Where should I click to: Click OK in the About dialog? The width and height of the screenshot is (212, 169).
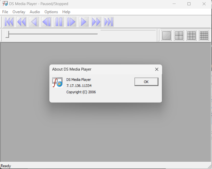tap(146, 82)
